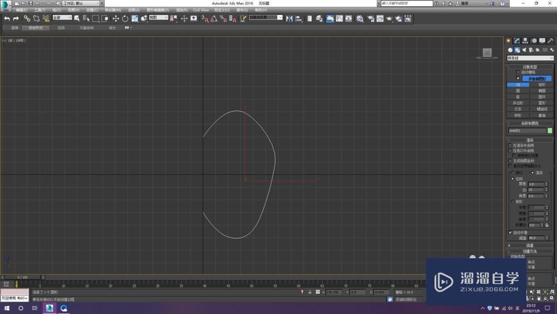Viewport: 557px width, 314px height.
Task: Toggle the 3D Snaps button
Action: point(204,18)
